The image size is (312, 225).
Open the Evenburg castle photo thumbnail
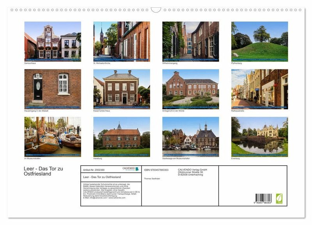pyautogui.click(x=259, y=137)
